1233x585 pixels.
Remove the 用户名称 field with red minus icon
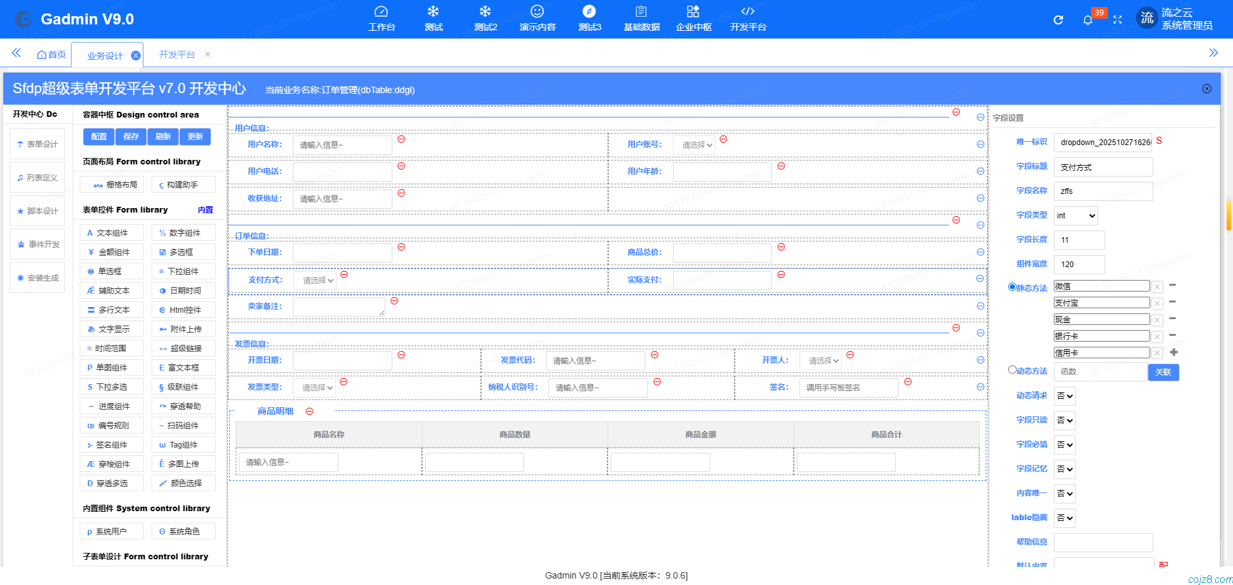pos(401,139)
